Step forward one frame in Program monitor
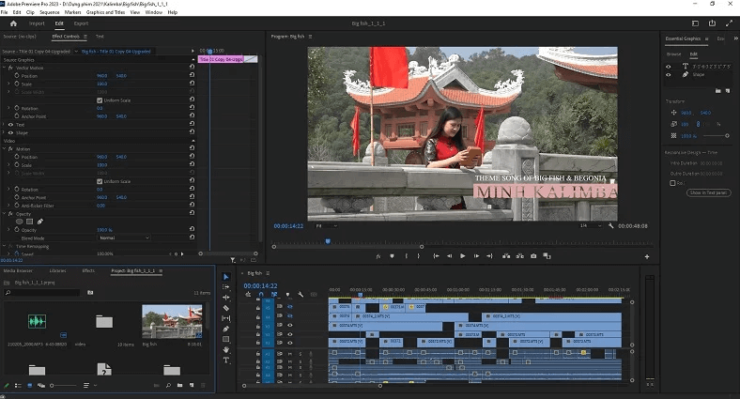 [x=476, y=256]
